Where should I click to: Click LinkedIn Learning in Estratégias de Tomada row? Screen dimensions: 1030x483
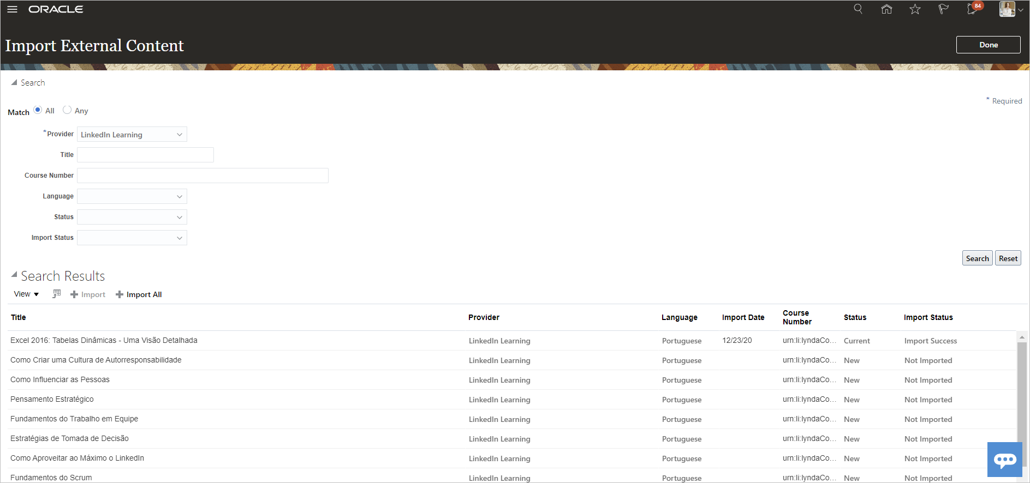(x=499, y=439)
